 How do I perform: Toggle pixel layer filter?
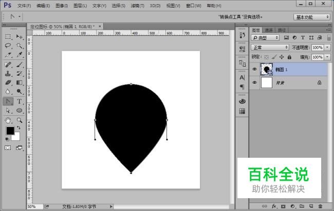click(287, 38)
